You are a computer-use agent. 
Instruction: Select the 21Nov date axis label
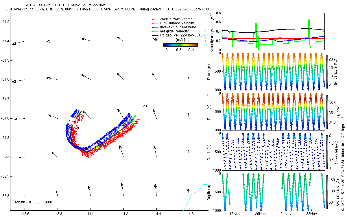click(x=286, y=214)
